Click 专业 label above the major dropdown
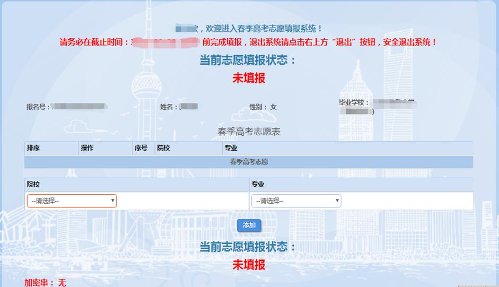The width and height of the screenshot is (499, 287). tap(258, 185)
